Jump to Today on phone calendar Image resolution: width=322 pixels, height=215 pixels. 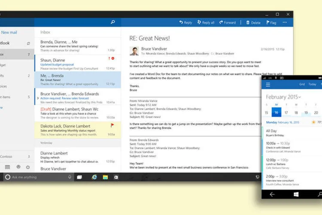point(313,84)
